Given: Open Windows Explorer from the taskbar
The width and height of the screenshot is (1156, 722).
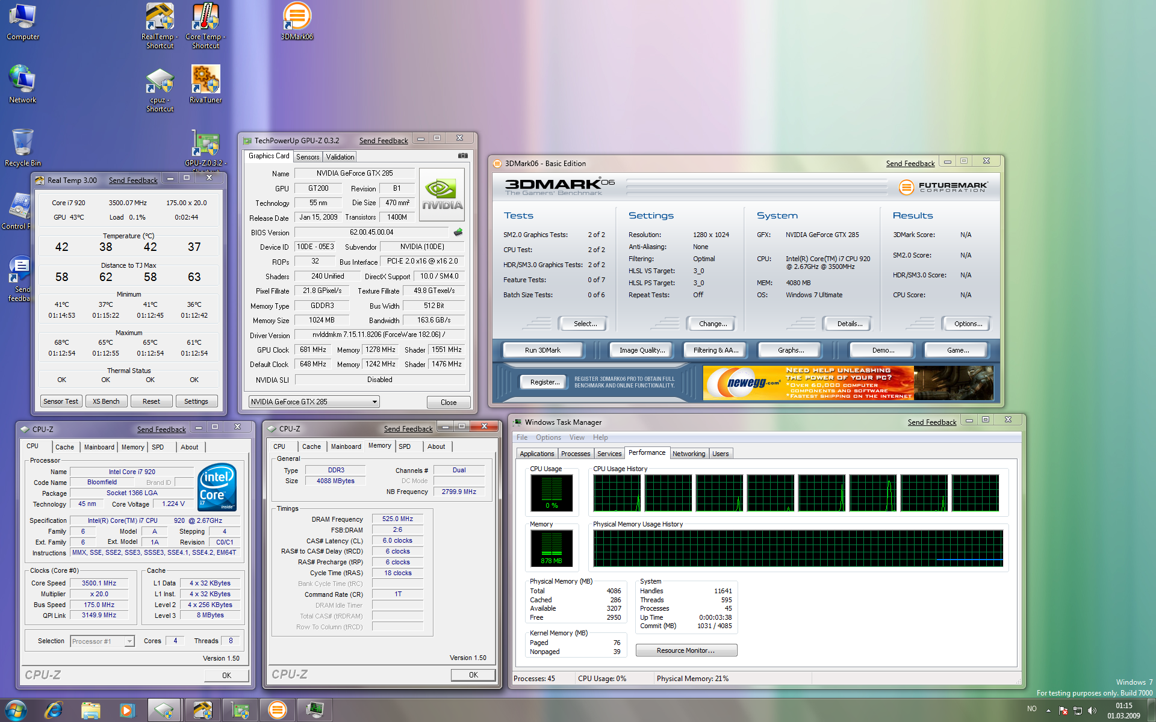Looking at the screenshot, I should [90, 711].
